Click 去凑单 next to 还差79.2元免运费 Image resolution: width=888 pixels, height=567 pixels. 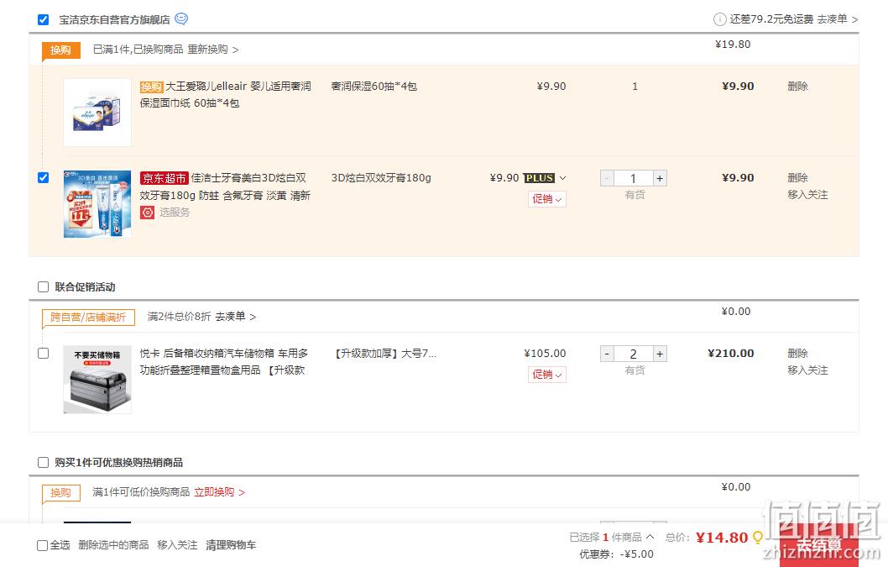point(837,19)
